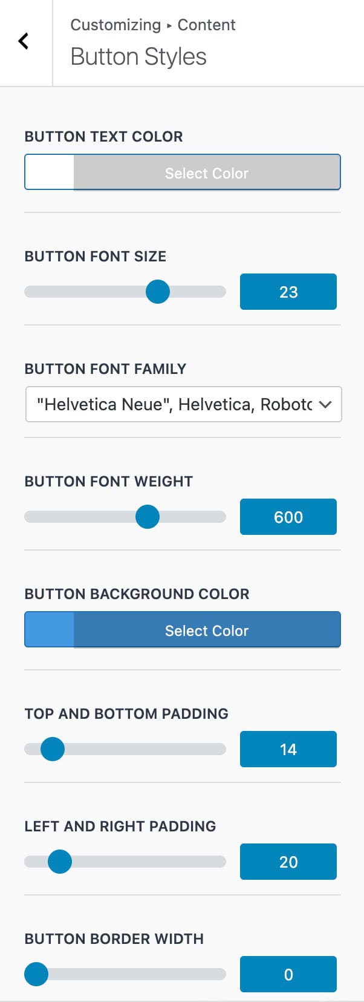Click the Button Styles section heading
Screen dimensions: 364x1002
pos(138,57)
